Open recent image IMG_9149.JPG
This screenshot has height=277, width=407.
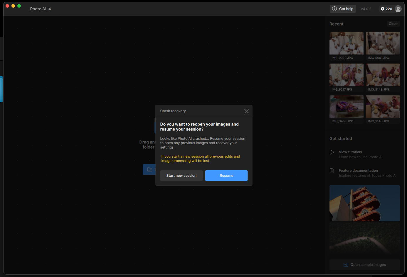tap(383, 77)
